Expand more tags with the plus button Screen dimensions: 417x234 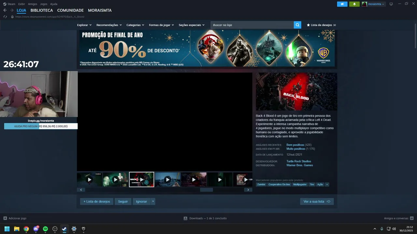tap(327, 184)
